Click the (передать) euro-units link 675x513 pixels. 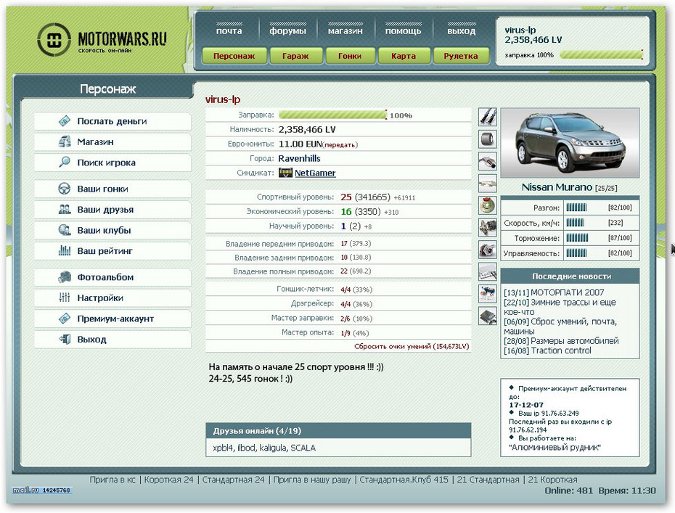(x=340, y=145)
